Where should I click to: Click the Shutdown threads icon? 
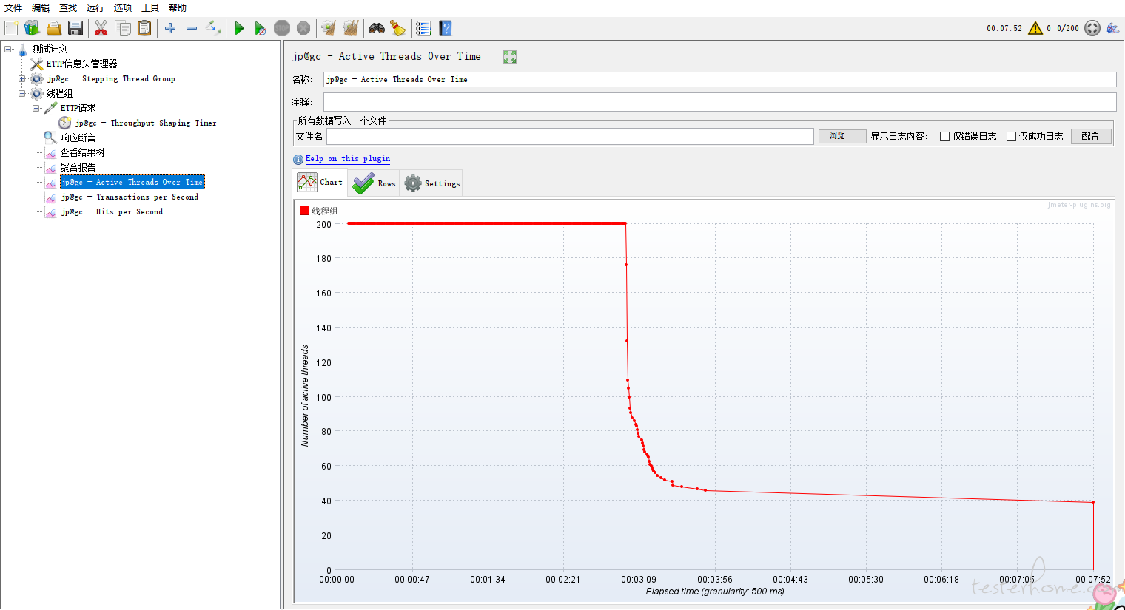303,28
